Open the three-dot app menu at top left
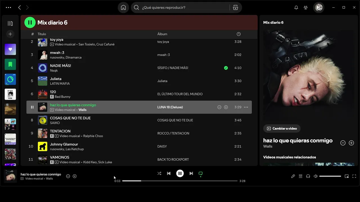360x202 pixels. pyautogui.click(x=8, y=8)
